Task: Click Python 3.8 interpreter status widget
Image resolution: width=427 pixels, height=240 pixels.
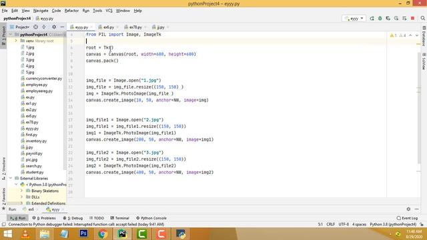Action: coord(393,225)
